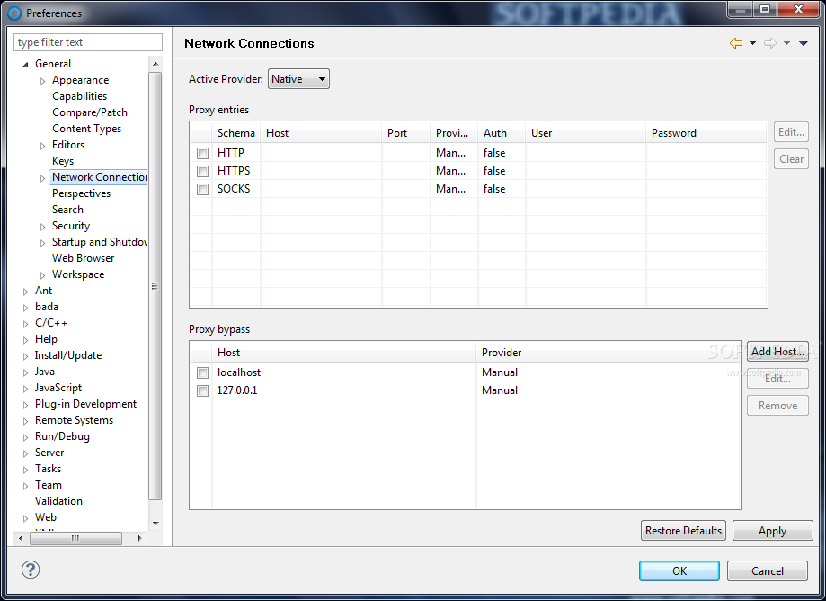Select the JavaScript category
Screen dimensions: 826x601
click(58, 388)
